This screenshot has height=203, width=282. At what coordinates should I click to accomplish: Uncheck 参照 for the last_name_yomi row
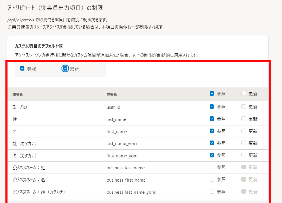point(212,143)
